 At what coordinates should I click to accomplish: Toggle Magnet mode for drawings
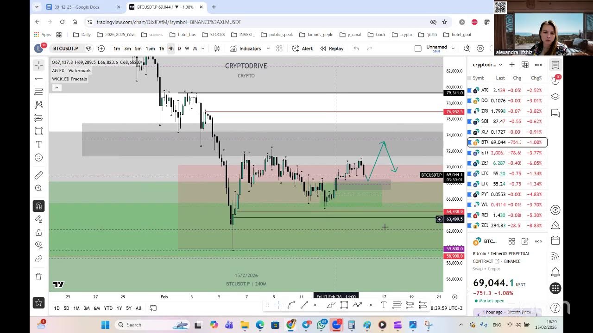coord(38,206)
